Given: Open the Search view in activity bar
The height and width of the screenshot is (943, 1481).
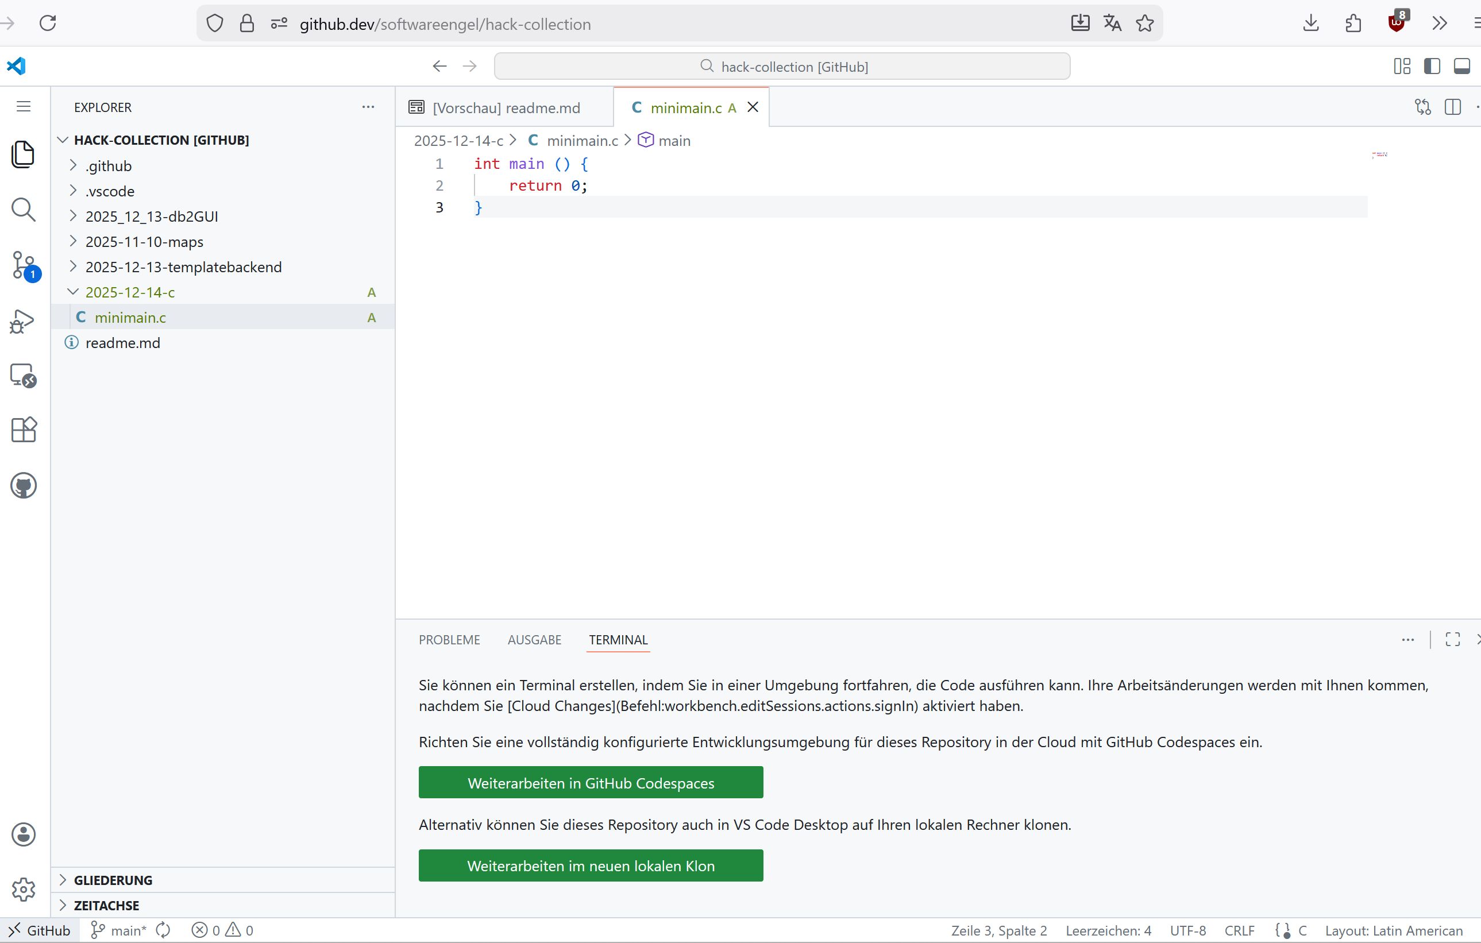Looking at the screenshot, I should click(x=24, y=210).
